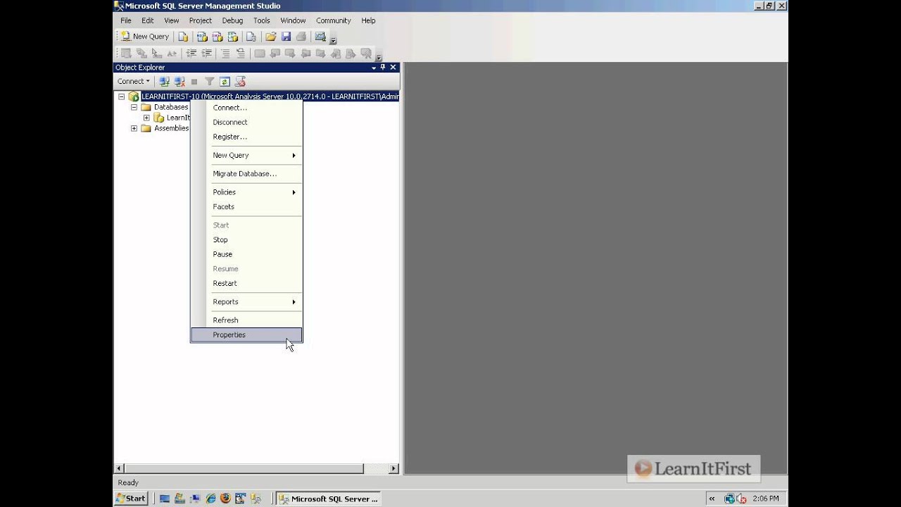Image resolution: width=901 pixels, height=507 pixels.
Task: Choose Refresh from context menu
Action: [246, 320]
